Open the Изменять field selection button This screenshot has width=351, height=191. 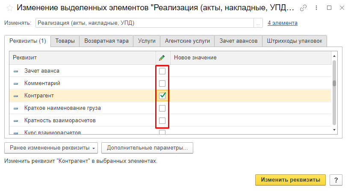[x=258, y=23]
